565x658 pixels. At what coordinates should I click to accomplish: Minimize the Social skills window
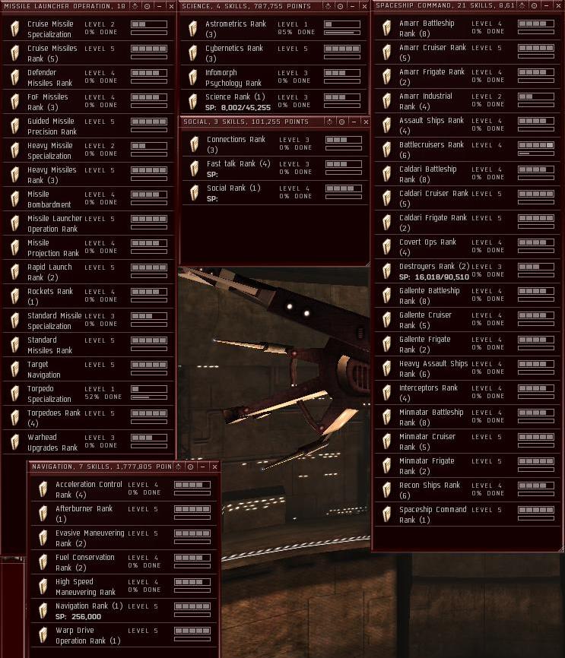click(x=354, y=122)
